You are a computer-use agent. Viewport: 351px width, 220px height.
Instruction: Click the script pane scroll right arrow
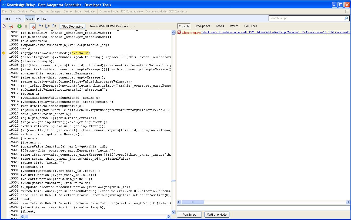[x=169, y=217]
